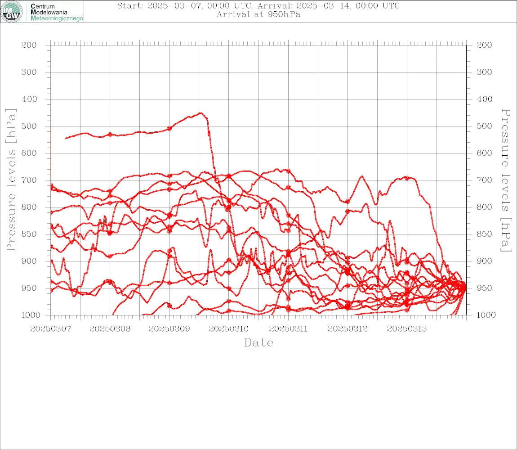Click the left axis 600 tick label
Image resolution: width=517 pixels, height=450 pixels.
(29, 153)
